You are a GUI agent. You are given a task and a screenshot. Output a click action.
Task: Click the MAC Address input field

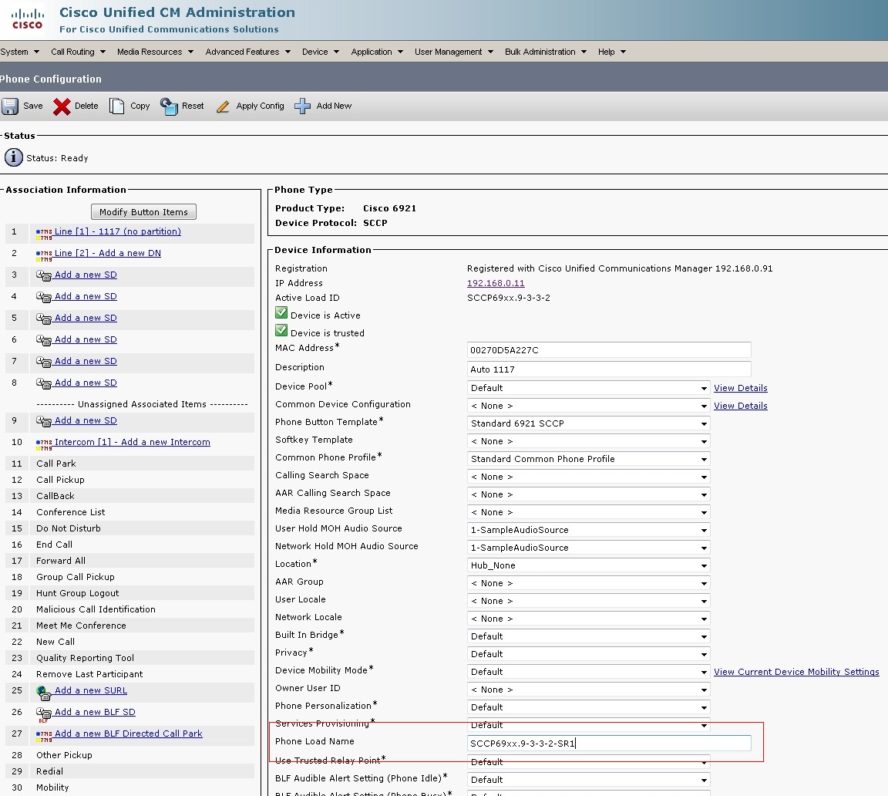pyautogui.click(x=609, y=349)
